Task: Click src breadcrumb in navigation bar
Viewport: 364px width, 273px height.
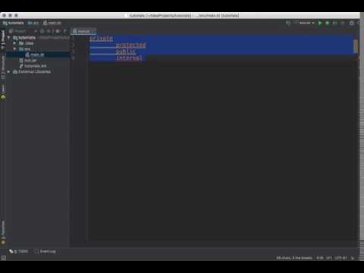Action: click(x=33, y=23)
